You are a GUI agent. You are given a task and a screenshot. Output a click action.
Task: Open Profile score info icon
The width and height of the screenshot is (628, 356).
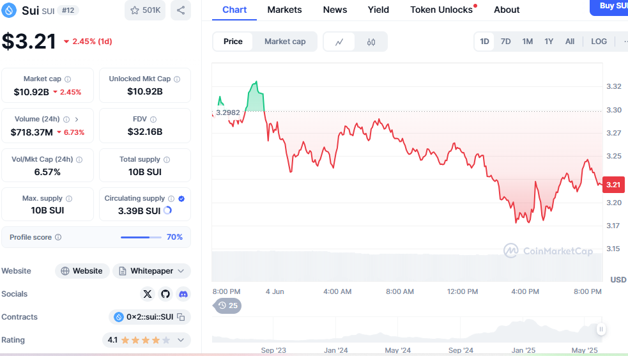click(58, 237)
